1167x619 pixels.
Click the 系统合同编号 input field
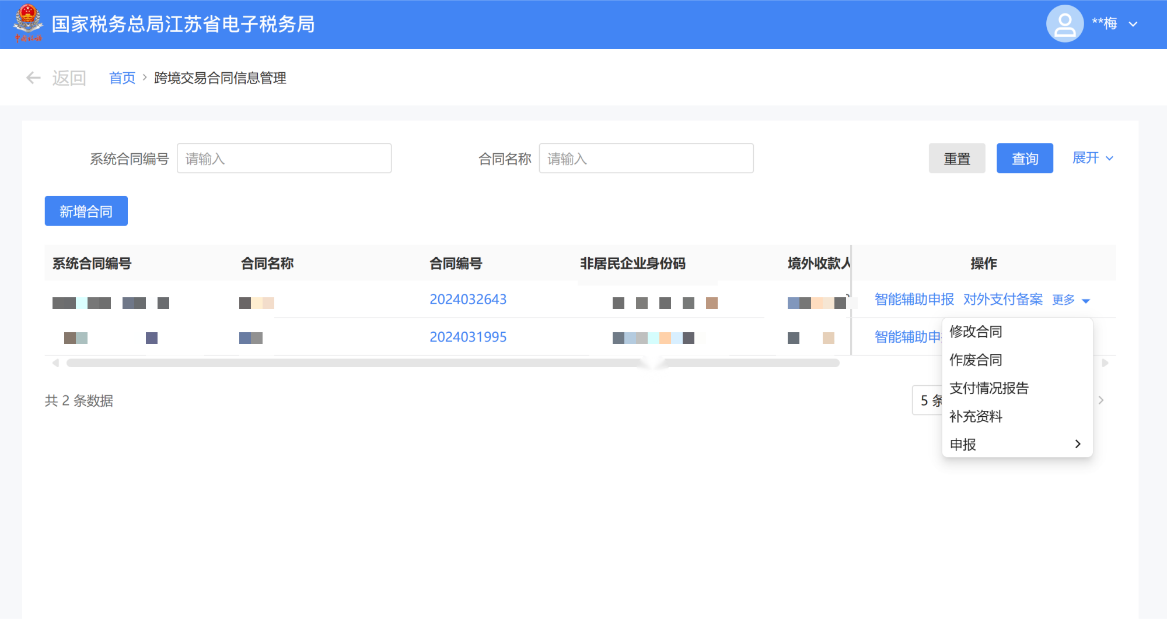point(284,159)
